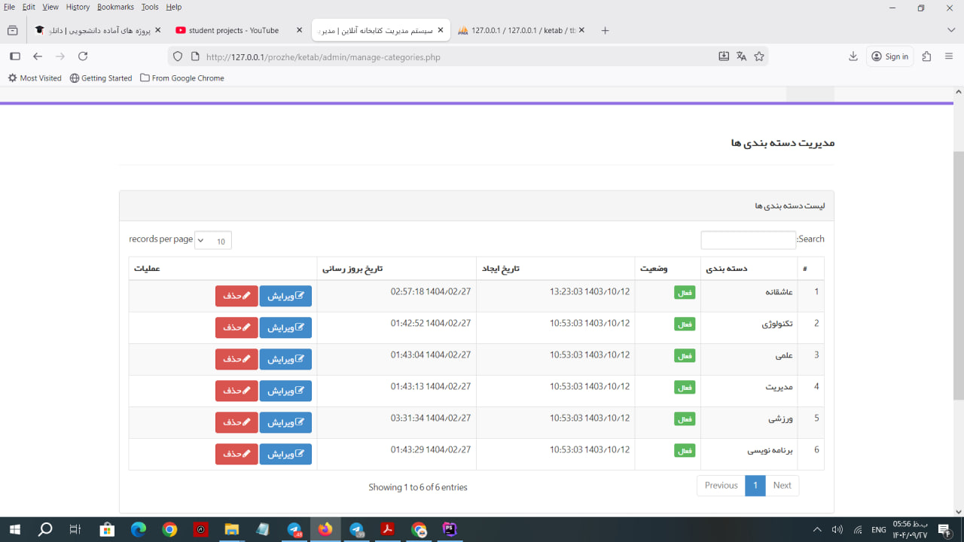Viewport: 964px width, 542px height.
Task: Click the Search input field
Action: 748,240
